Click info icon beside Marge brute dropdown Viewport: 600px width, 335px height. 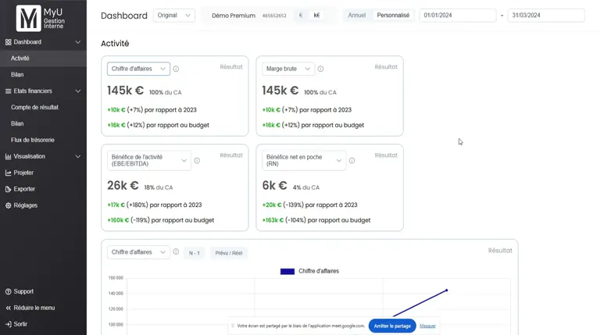pyautogui.click(x=320, y=69)
